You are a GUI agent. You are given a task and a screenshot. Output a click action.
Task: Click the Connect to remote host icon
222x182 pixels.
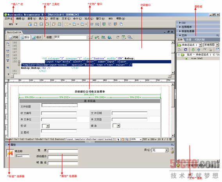click(x=180, y=49)
